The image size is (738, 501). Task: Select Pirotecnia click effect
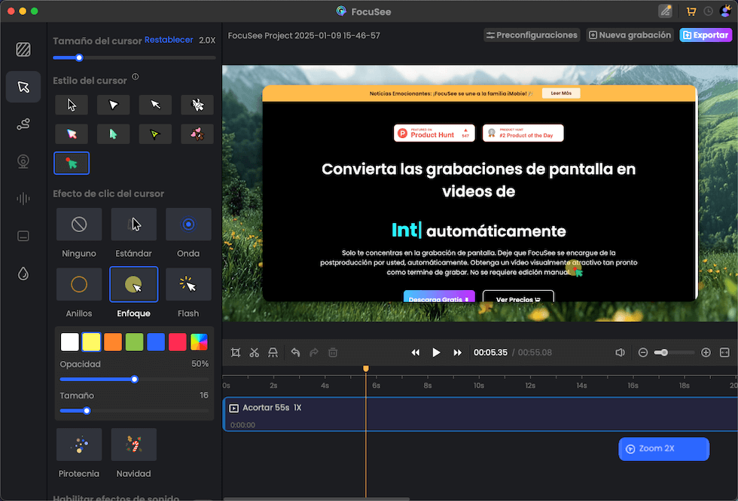tap(79, 444)
